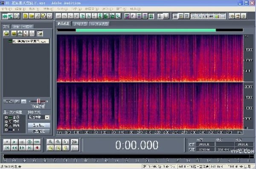
Task: Click the question mark help toolbar icon
Action: (244, 16)
